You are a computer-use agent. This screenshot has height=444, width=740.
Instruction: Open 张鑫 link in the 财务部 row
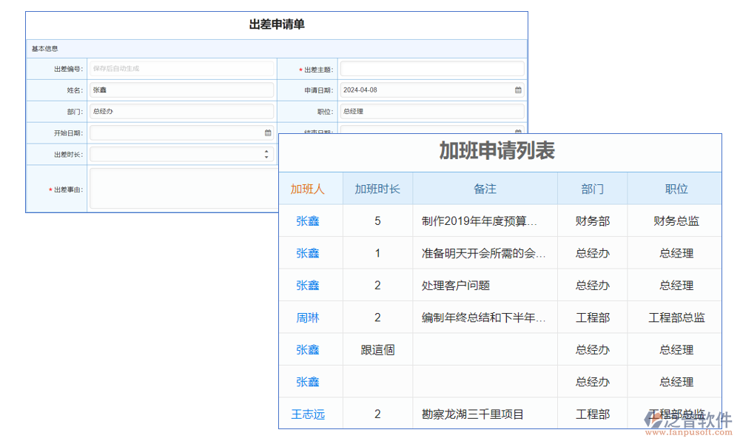(308, 221)
